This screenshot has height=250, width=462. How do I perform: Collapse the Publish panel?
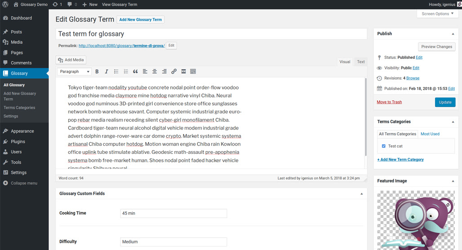point(453,34)
